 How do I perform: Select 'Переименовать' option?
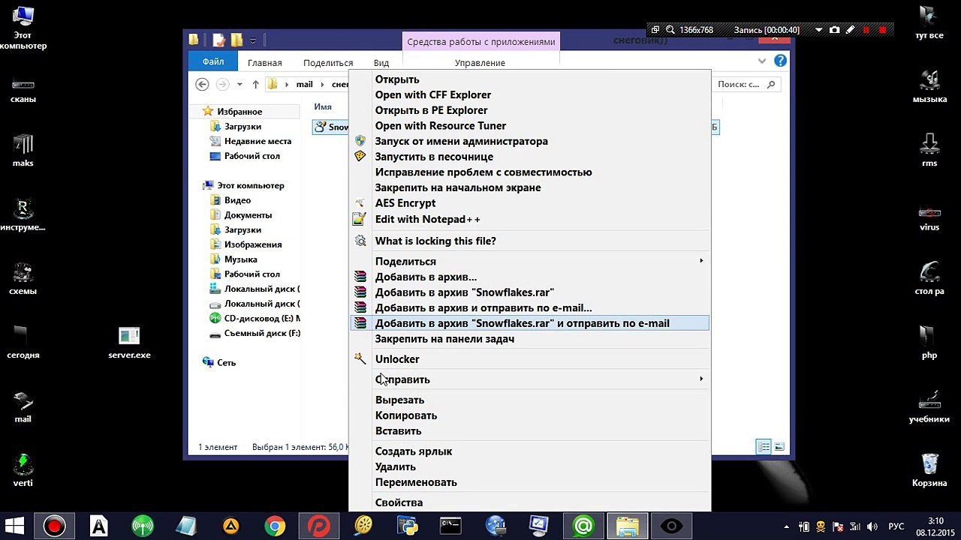click(x=530, y=482)
